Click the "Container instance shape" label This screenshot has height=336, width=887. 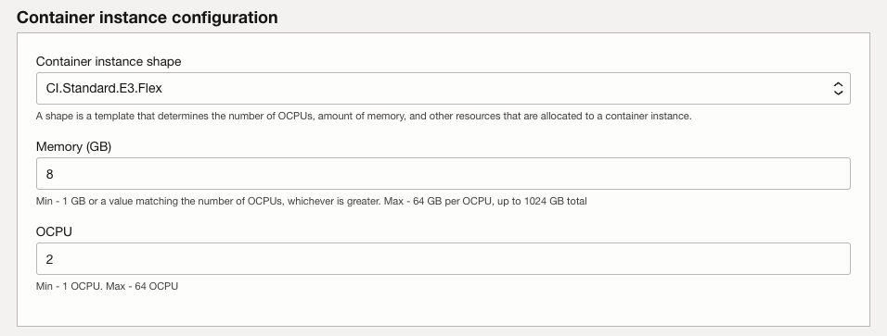click(x=109, y=61)
